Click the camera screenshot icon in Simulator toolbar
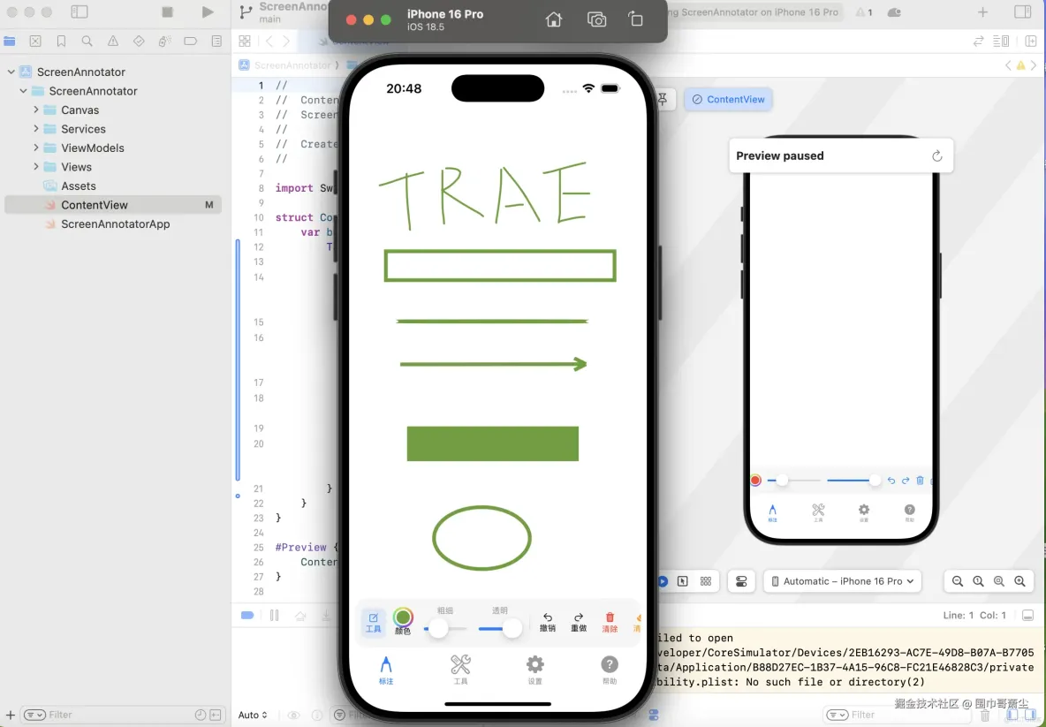The image size is (1046, 727). (595, 19)
